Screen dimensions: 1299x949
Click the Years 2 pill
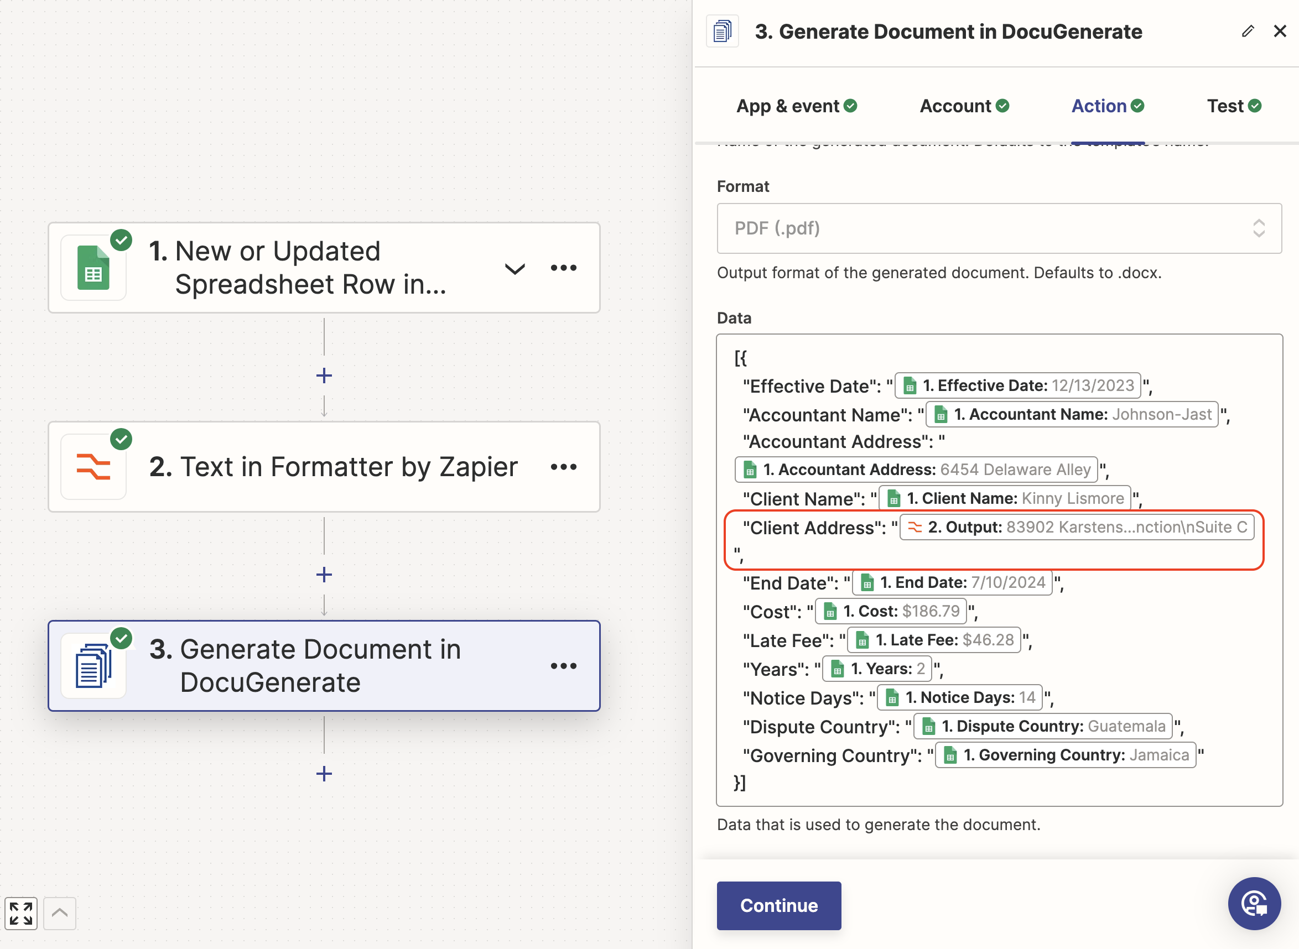point(877,669)
